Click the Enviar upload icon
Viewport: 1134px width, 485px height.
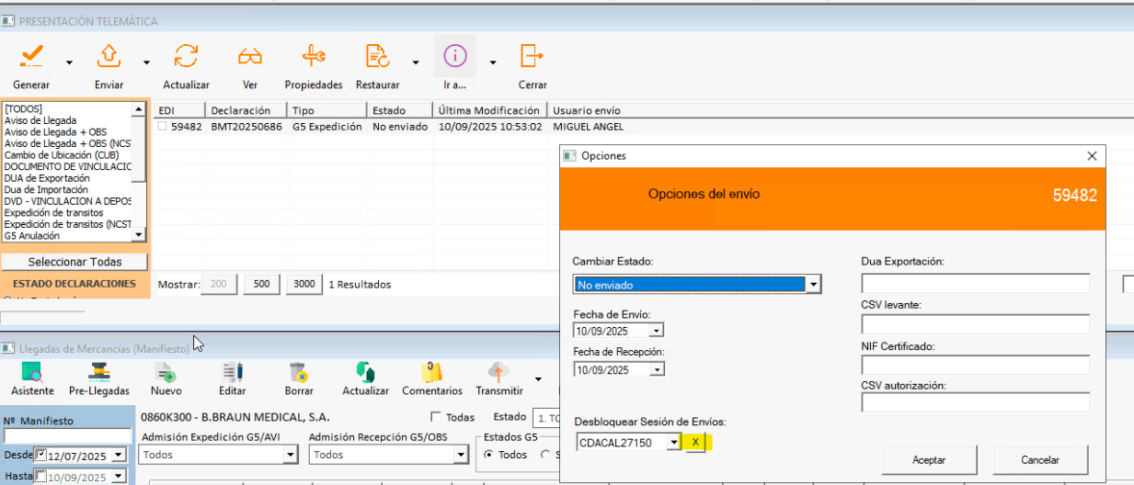click(x=109, y=58)
